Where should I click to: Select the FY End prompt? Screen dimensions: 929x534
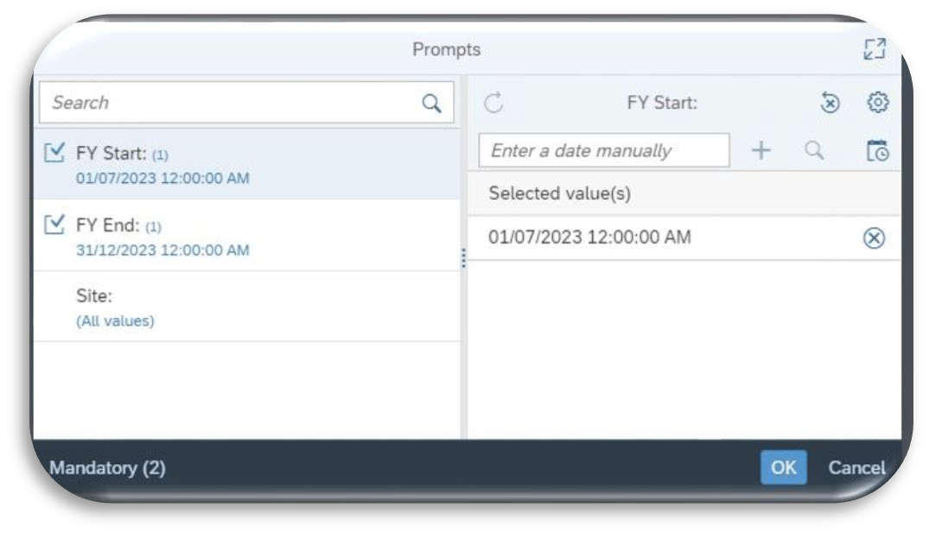(x=247, y=235)
